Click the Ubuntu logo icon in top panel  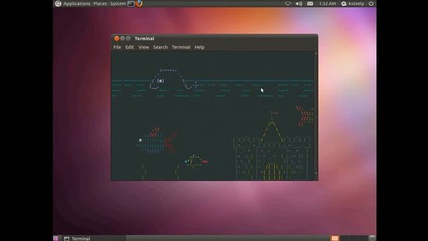tap(58, 3)
